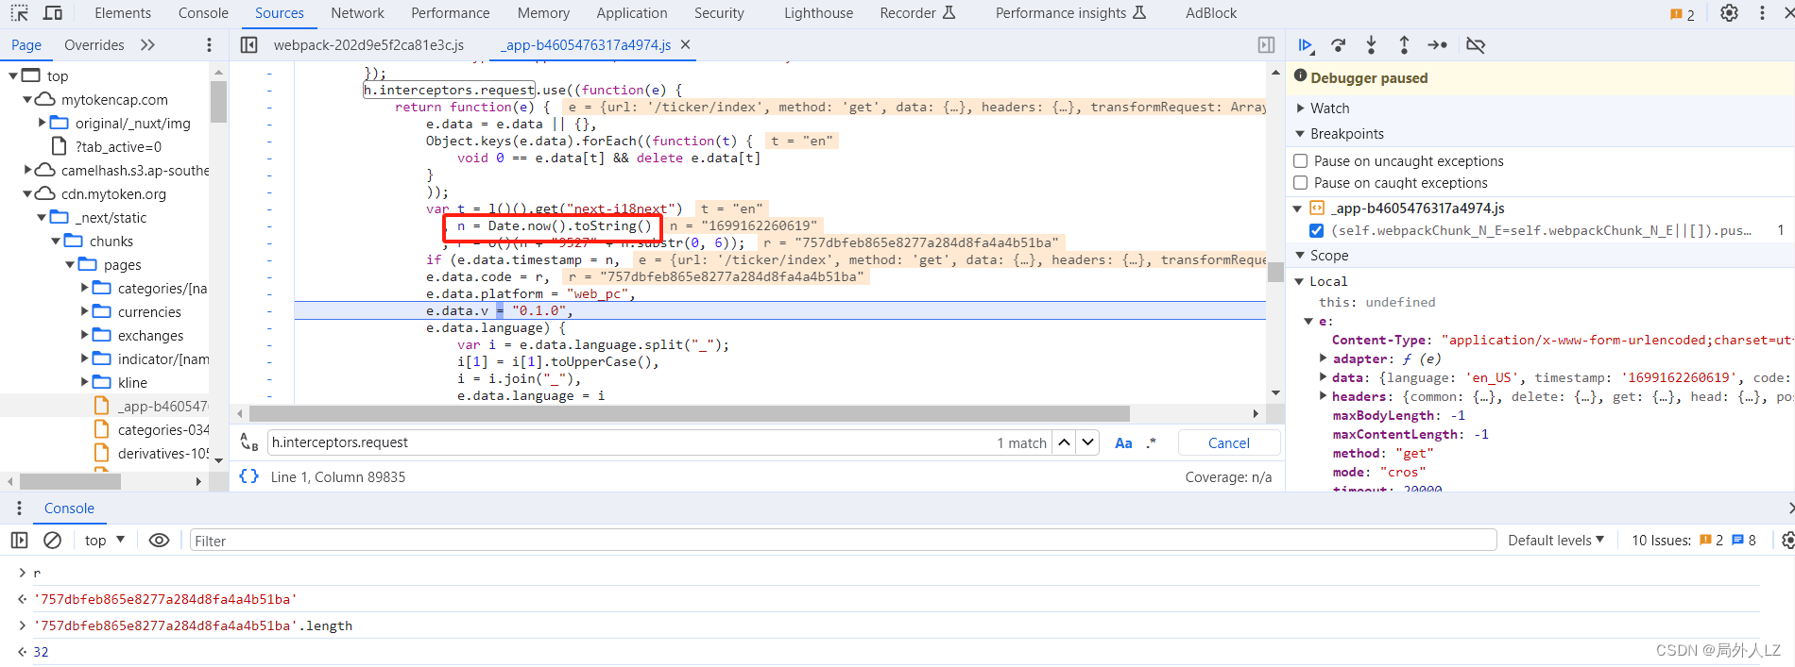Screen dimensions: 1795x667
Task: Toggle match case in search
Action: point(1123,442)
